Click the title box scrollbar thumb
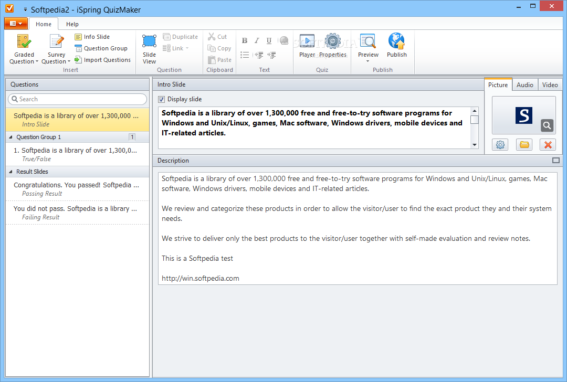The image size is (567, 382). [x=475, y=120]
